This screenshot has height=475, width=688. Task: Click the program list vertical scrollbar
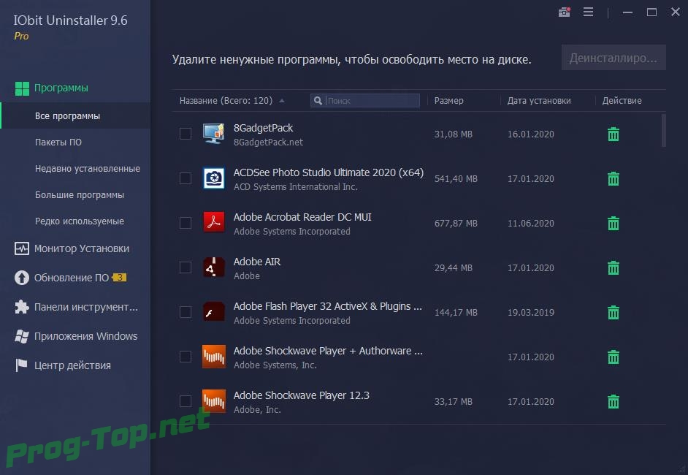(664, 130)
